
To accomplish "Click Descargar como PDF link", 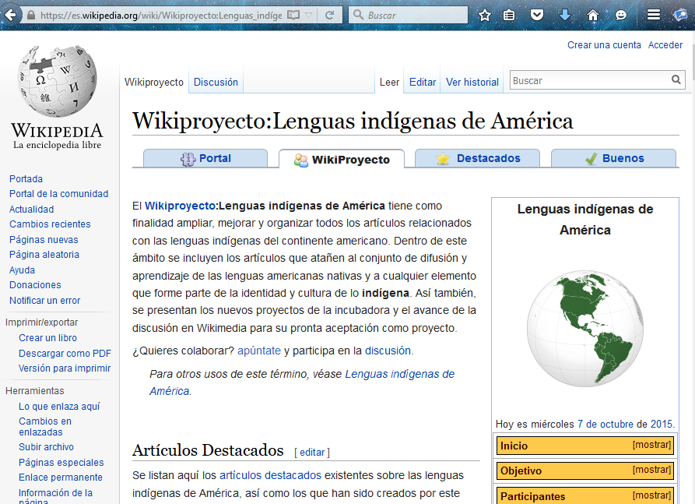I will (65, 353).
